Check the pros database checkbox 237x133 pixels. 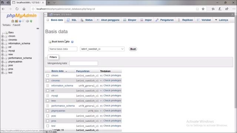[48, 121]
